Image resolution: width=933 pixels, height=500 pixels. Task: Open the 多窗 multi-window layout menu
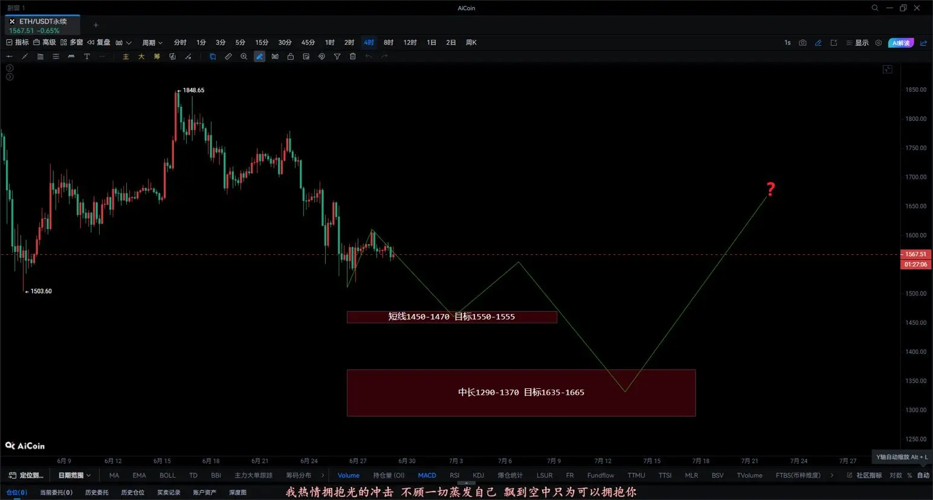click(x=72, y=43)
